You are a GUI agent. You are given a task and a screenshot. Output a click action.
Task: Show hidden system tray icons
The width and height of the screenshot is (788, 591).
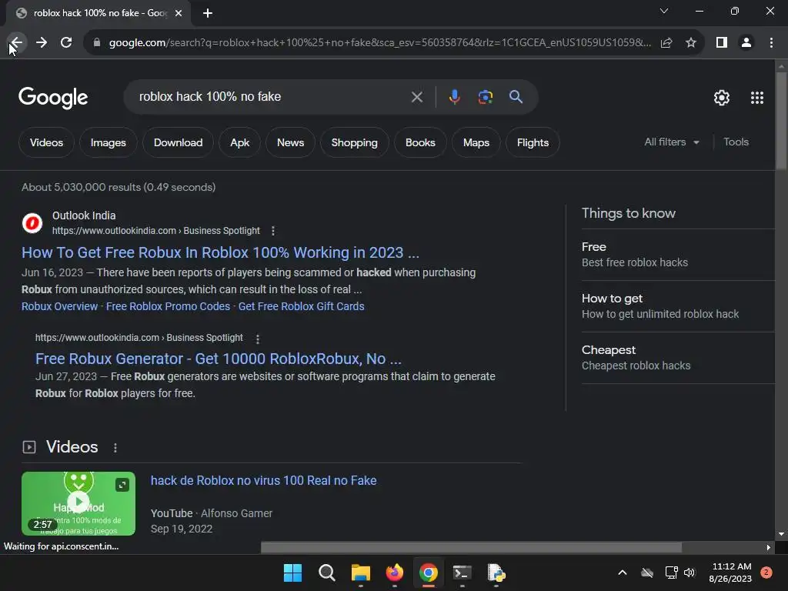(x=622, y=573)
